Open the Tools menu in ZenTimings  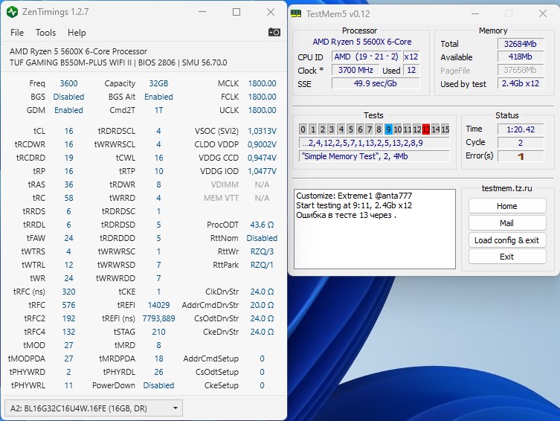[45, 33]
